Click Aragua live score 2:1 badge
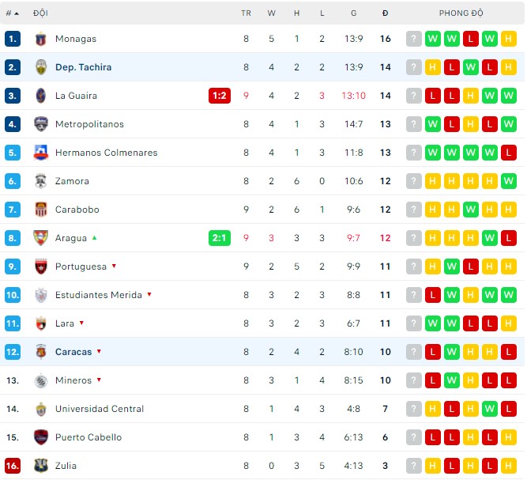The width and height of the screenshot is (527, 480). pyautogui.click(x=220, y=238)
